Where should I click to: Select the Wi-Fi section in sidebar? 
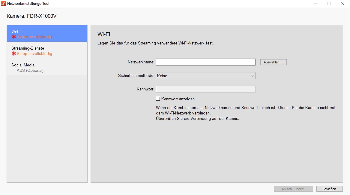click(47, 33)
